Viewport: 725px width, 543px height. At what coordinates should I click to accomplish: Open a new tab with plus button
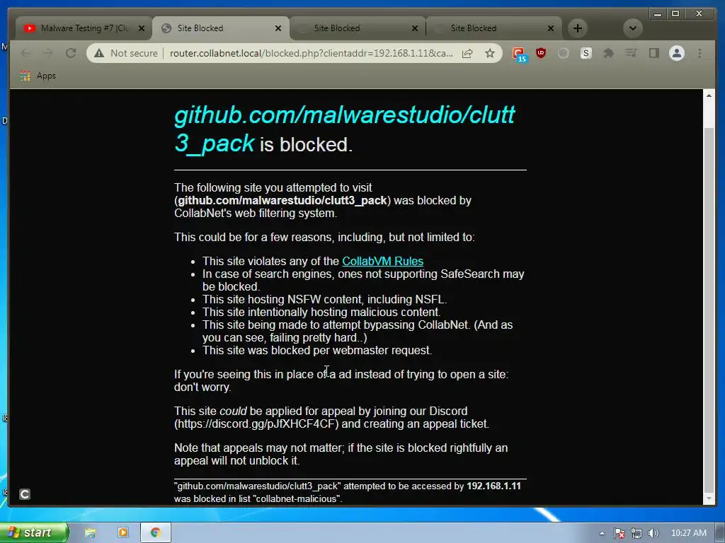point(578,28)
